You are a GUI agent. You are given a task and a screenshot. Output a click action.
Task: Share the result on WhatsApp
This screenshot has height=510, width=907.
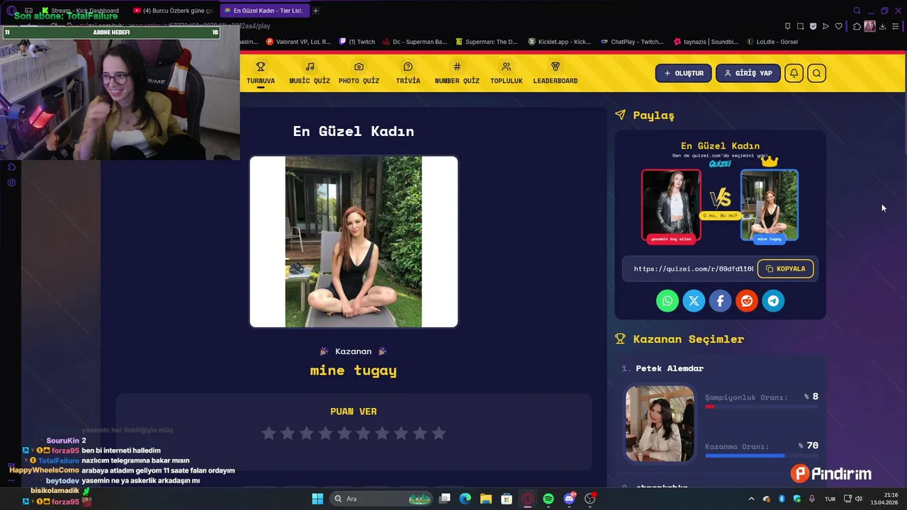coord(667,301)
